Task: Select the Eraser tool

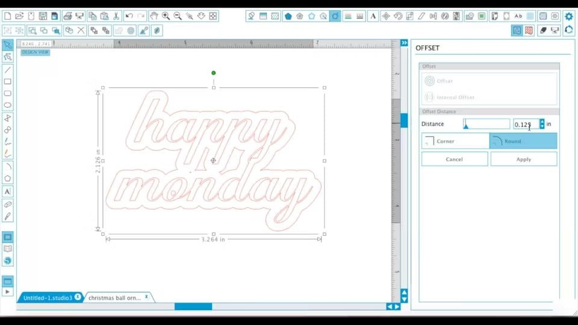Action: click(7, 204)
